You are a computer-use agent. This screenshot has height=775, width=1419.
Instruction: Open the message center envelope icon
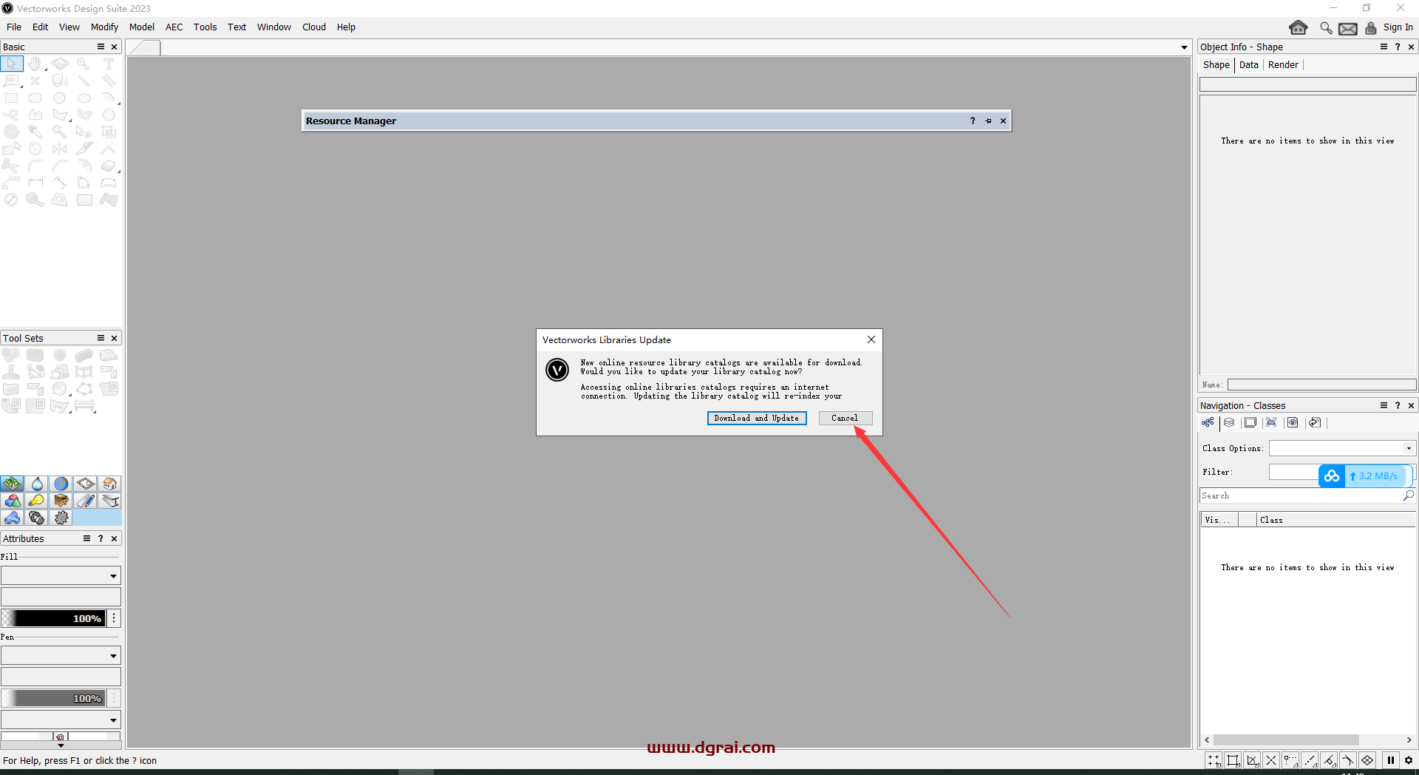(x=1348, y=28)
